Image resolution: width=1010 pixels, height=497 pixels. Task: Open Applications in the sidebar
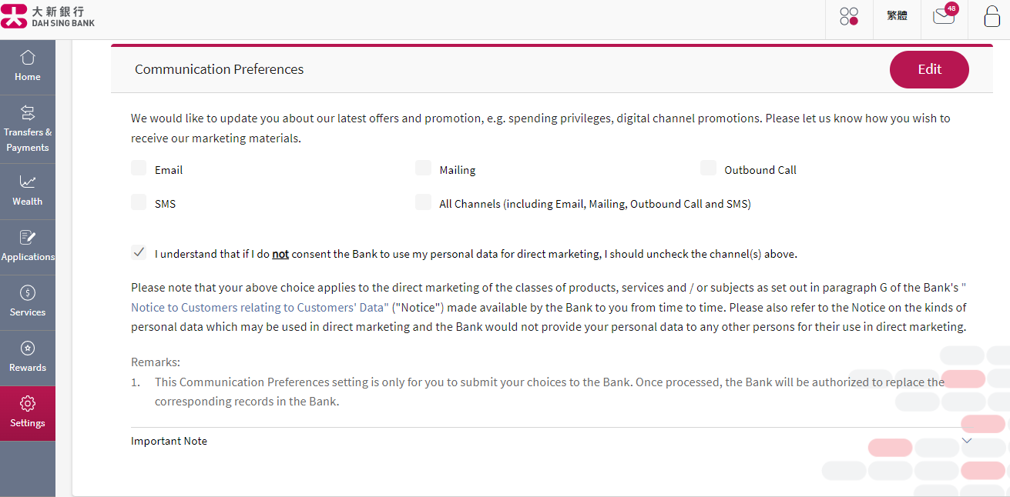28,246
